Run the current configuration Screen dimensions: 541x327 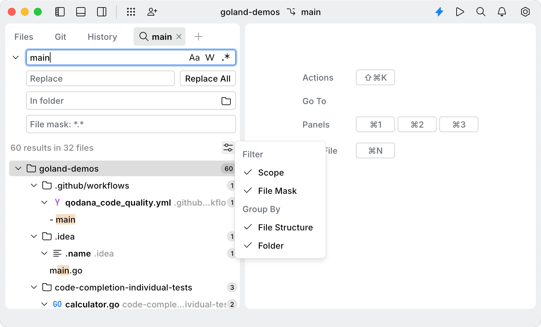pyautogui.click(x=460, y=12)
